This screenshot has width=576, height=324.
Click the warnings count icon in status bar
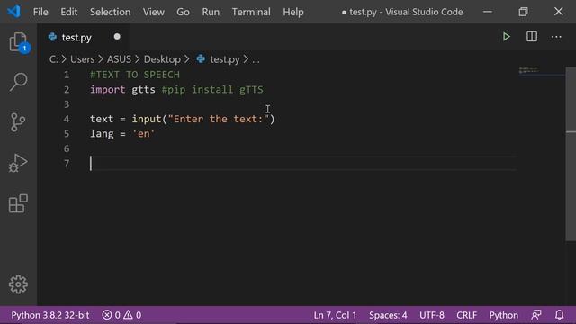128,315
